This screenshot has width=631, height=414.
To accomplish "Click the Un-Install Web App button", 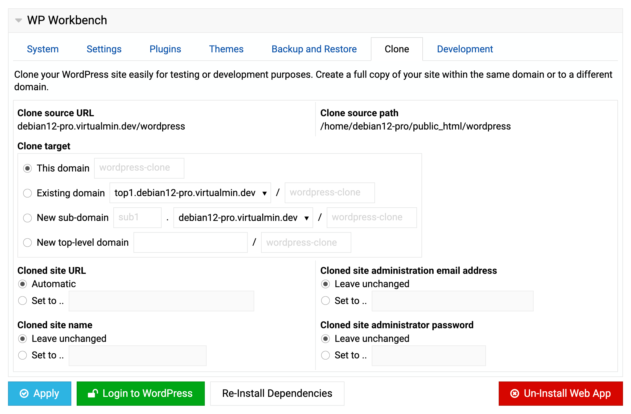I will [x=561, y=394].
